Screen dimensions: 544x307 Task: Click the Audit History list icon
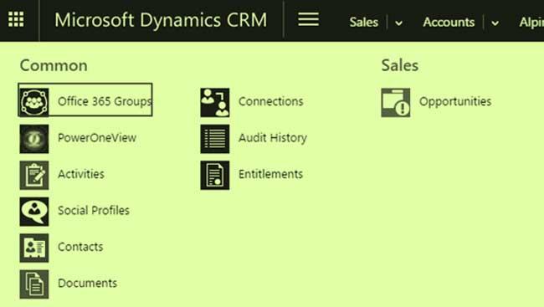click(x=215, y=139)
